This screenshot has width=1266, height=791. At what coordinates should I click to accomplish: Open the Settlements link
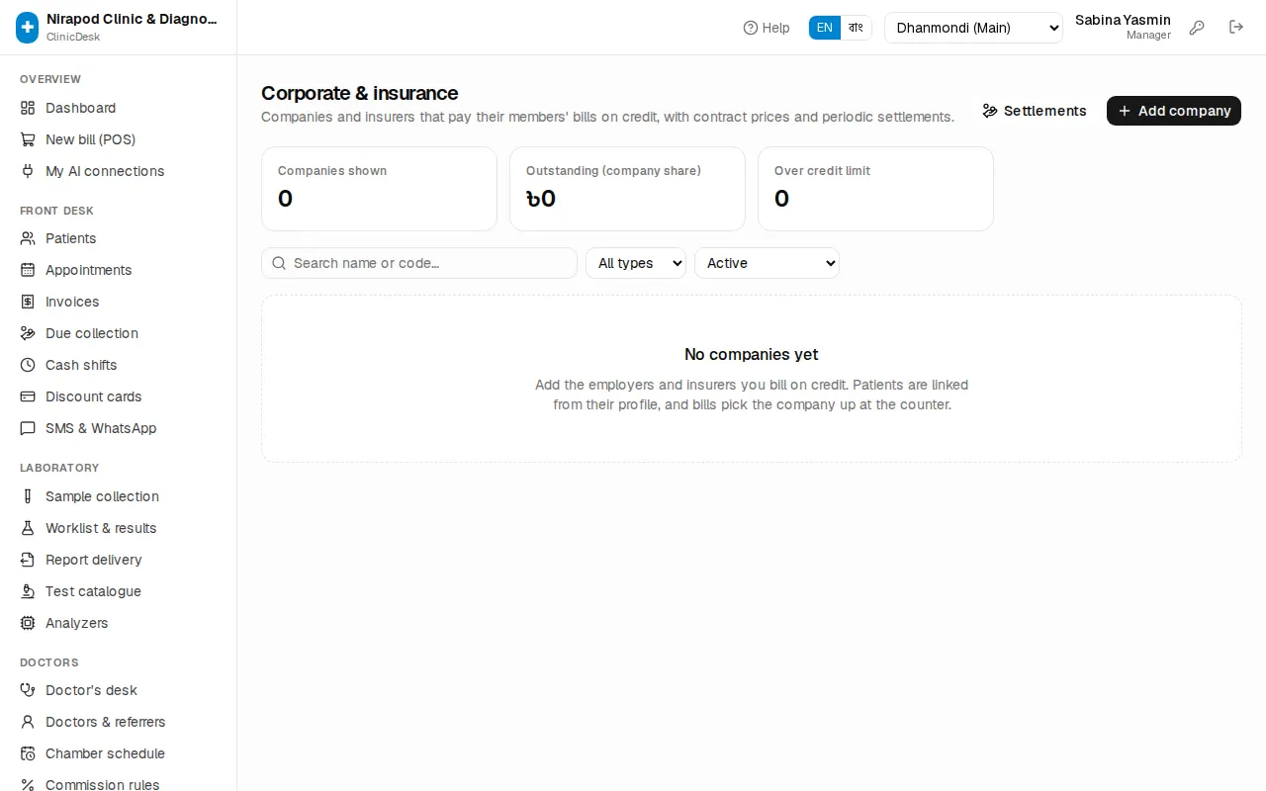(x=1035, y=111)
